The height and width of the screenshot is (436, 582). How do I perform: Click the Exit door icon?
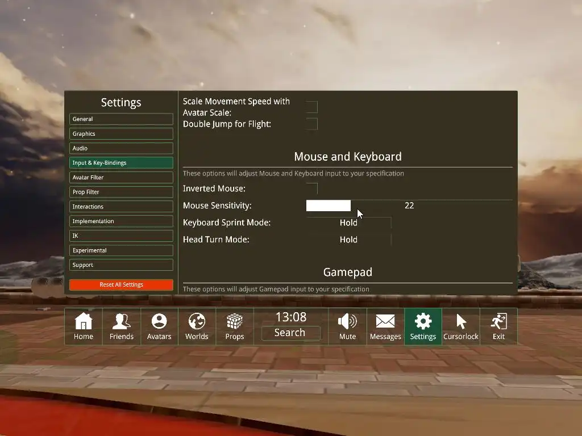point(498,326)
